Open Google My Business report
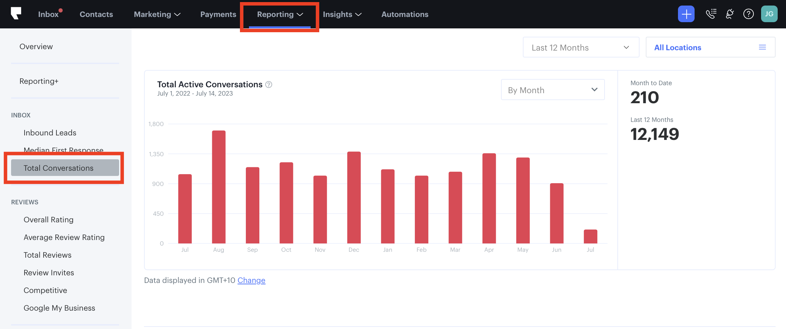786x329 pixels. (59, 308)
